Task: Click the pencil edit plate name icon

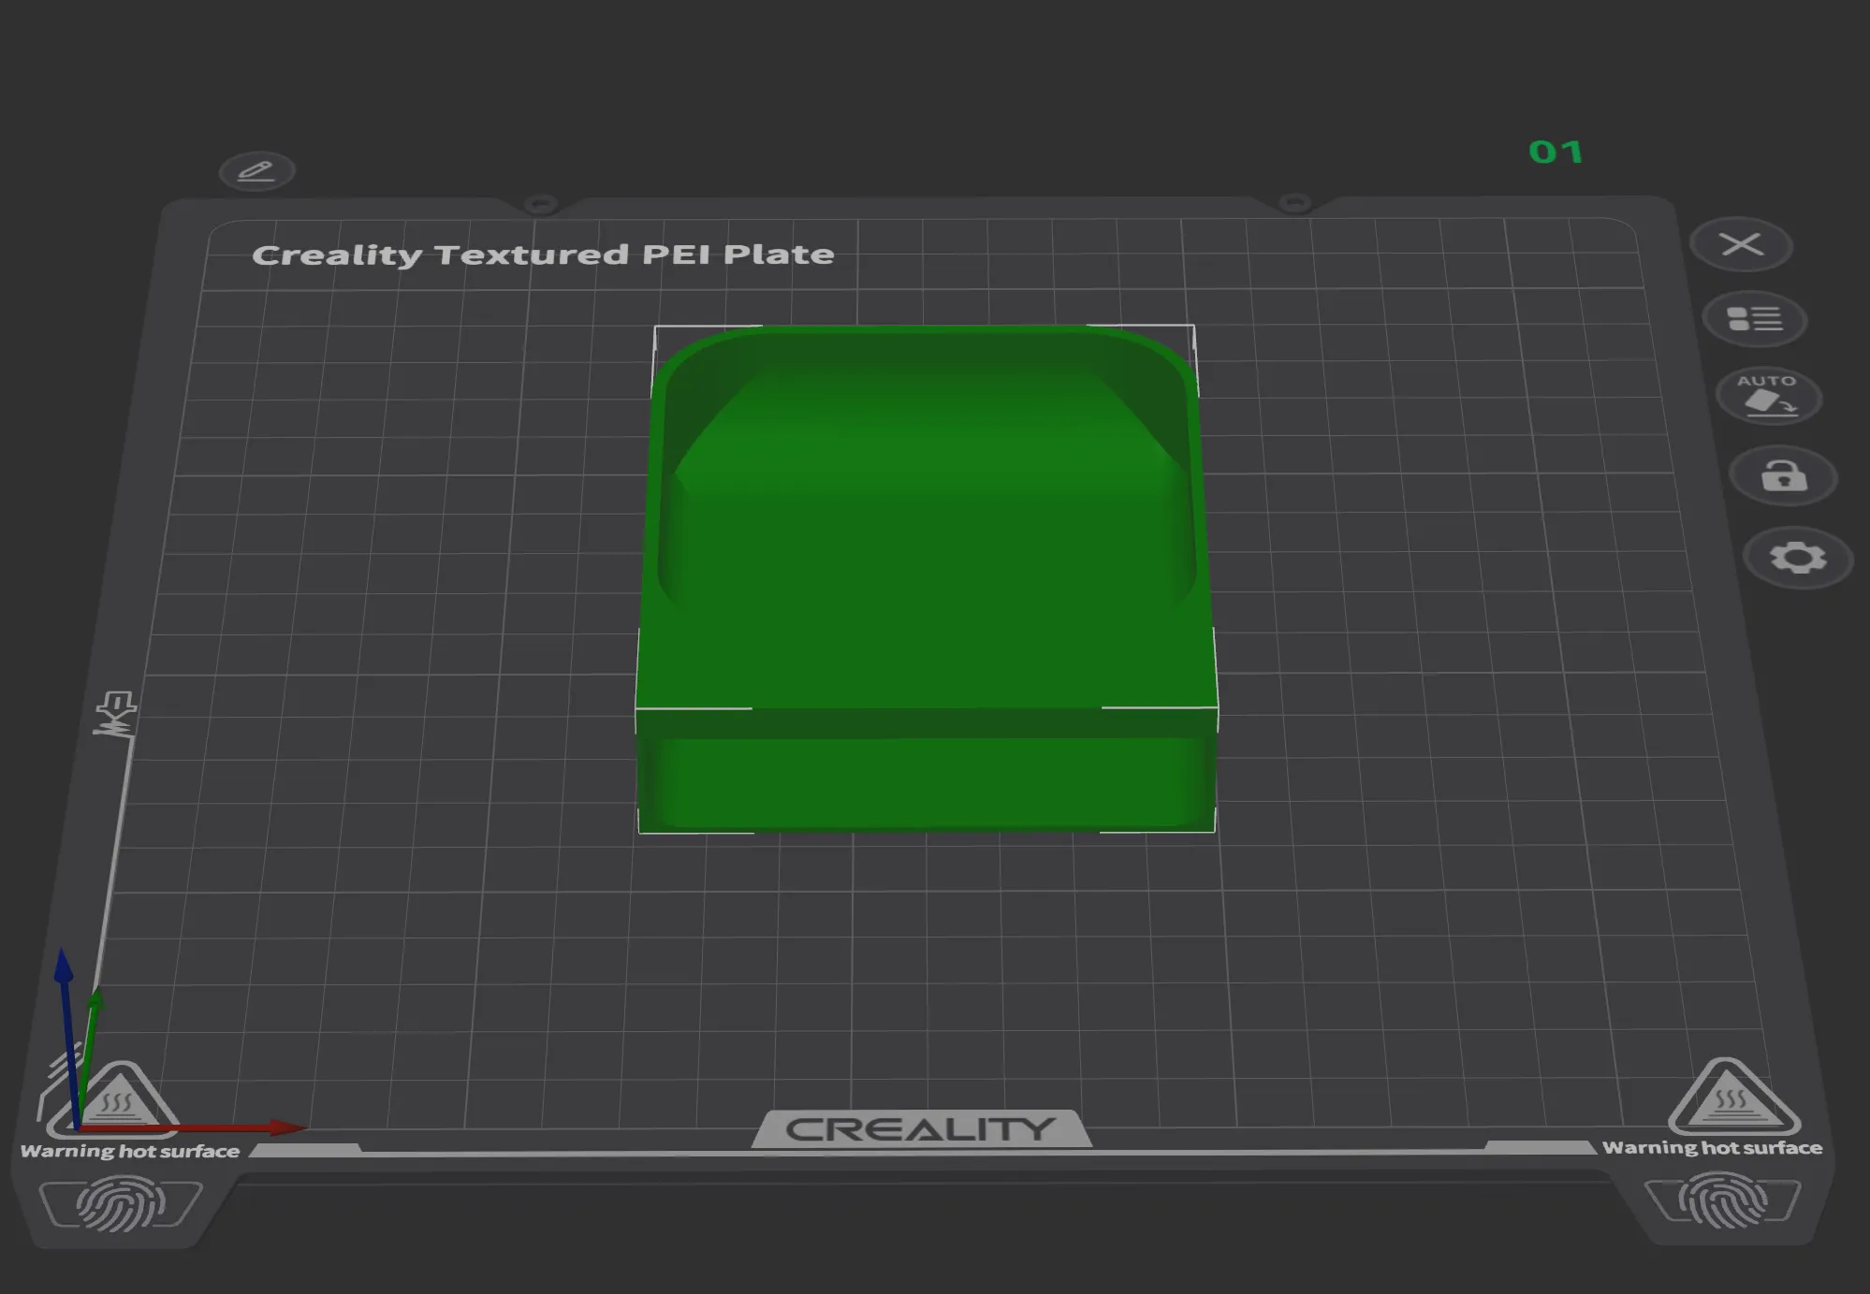Action: click(256, 171)
